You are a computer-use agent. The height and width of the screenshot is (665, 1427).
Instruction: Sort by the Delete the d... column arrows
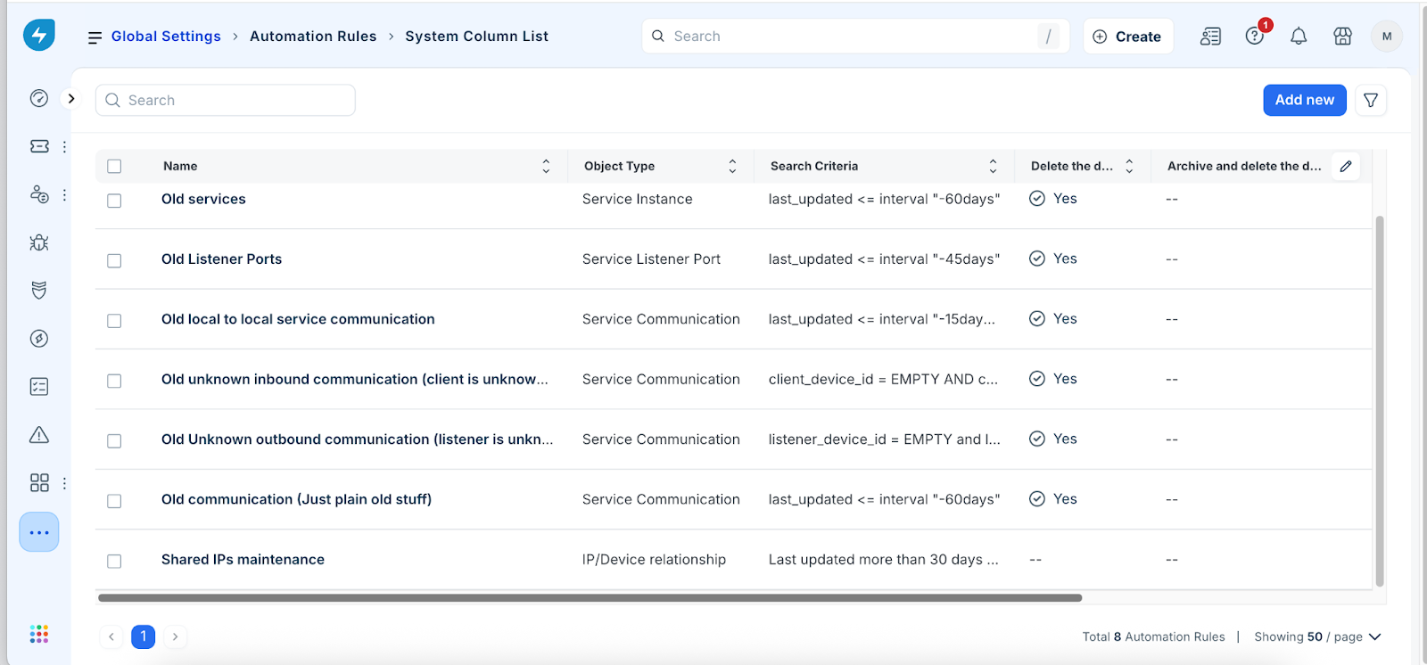click(1129, 166)
